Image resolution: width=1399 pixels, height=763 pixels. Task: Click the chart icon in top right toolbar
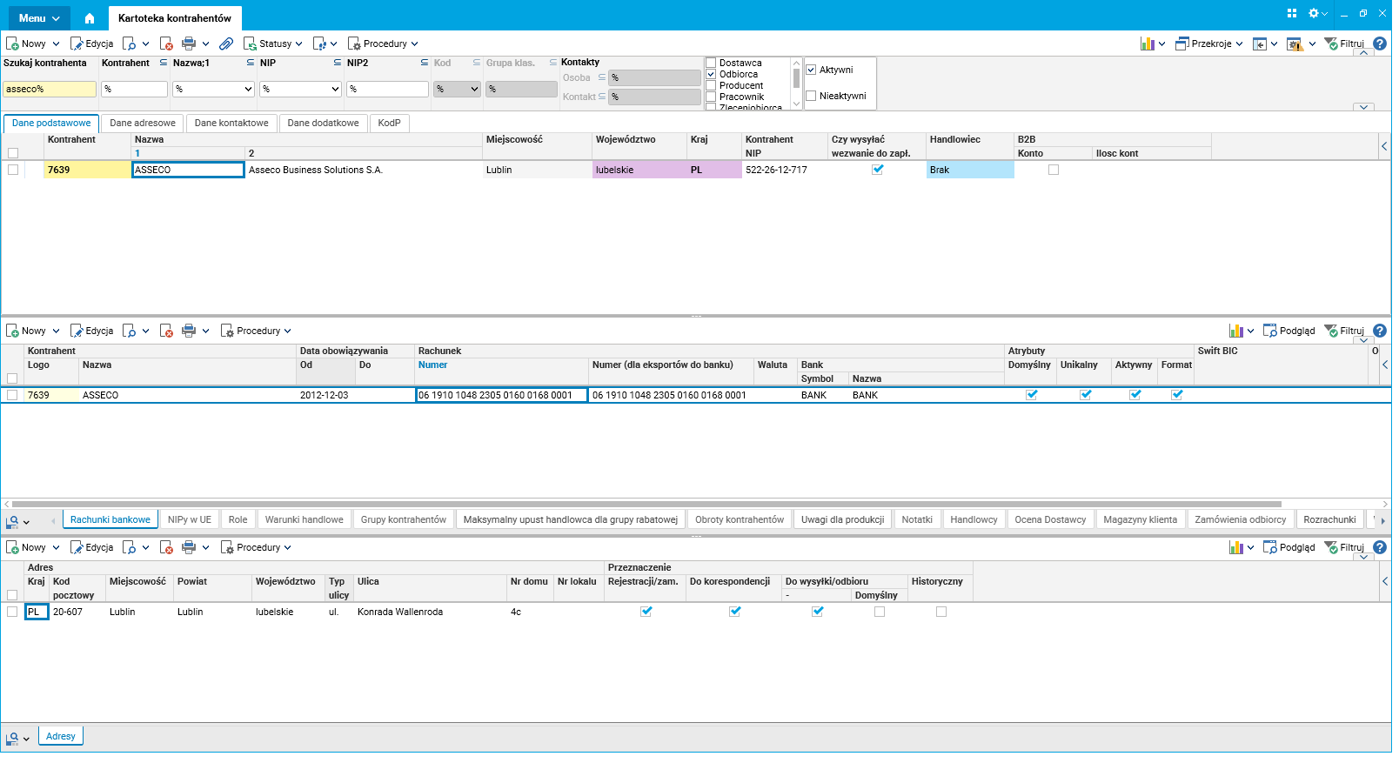pyautogui.click(x=1148, y=44)
